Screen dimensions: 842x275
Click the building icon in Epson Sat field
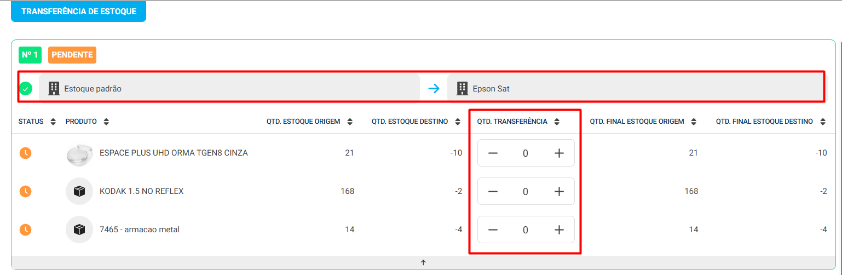pyautogui.click(x=463, y=88)
